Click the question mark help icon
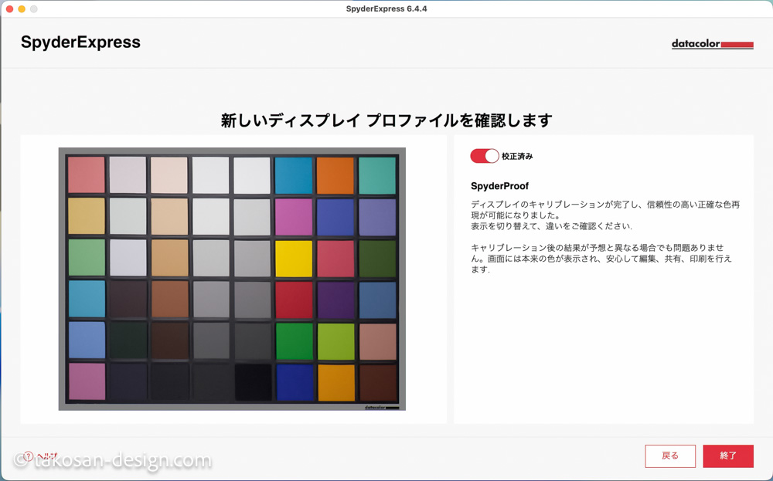The width and height of the screenshot is (773, 481). pos(29,456)
